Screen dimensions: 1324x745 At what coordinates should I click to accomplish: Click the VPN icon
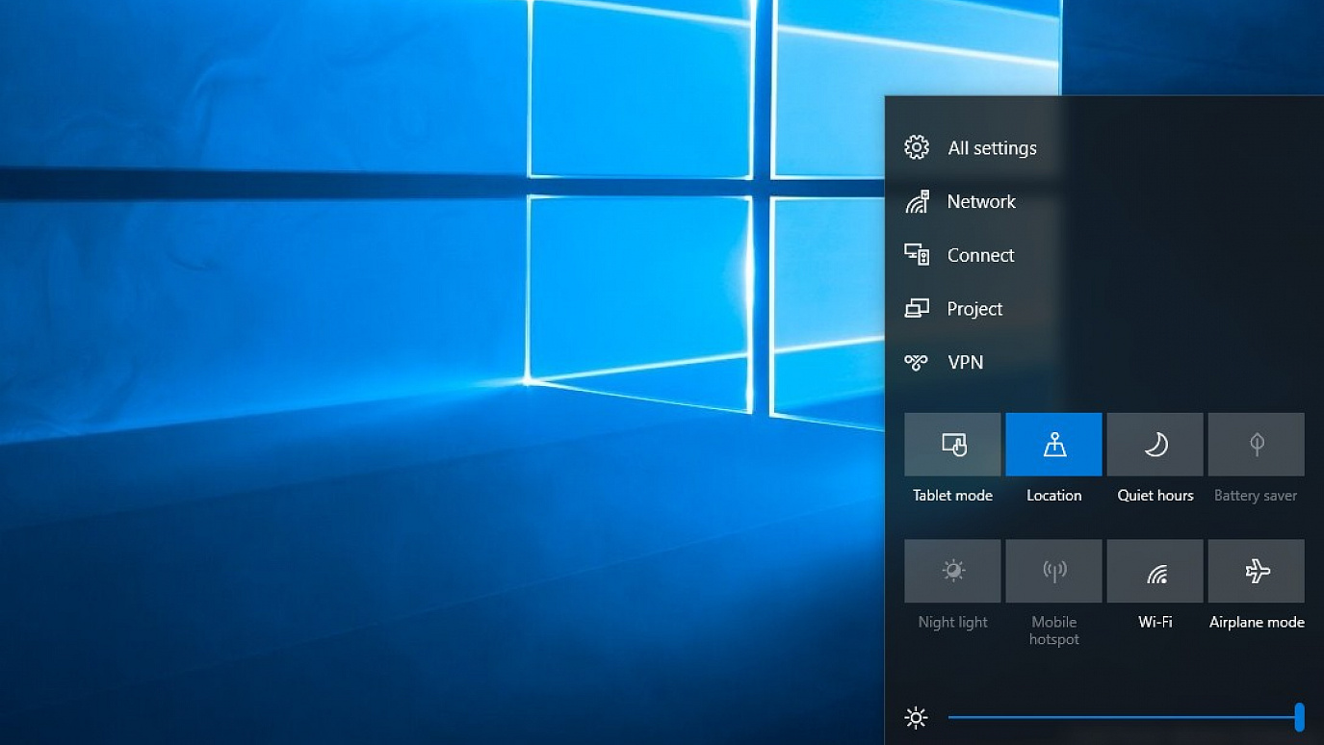pos(917,363)
